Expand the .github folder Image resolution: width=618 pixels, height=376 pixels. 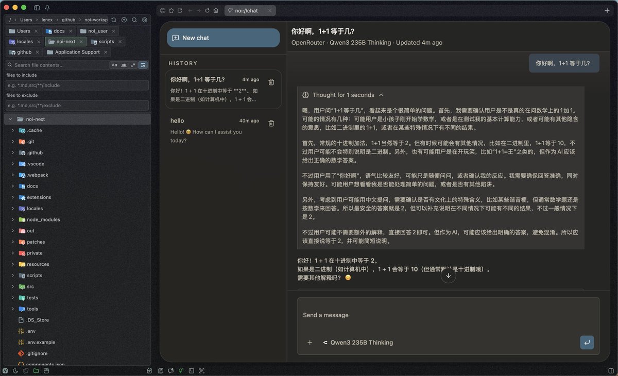pyautogui.click(x=13, y=152)
